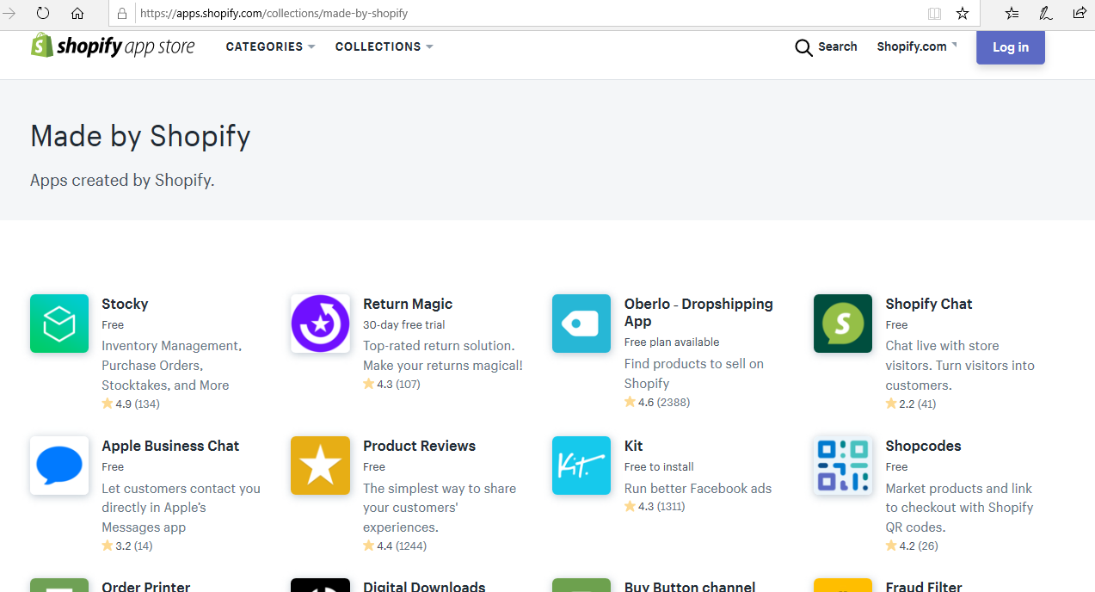Click the Stocky app icon
This screenshot has height=592, width=1095.
pyautogui.click(x=59, y=324)
